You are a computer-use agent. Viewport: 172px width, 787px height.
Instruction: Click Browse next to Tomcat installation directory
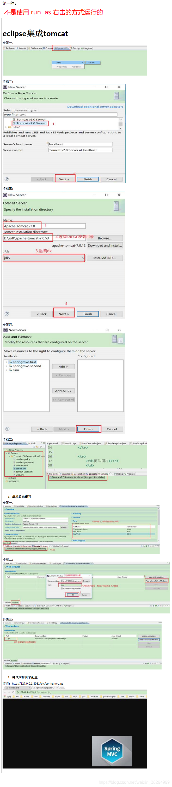tap(105, 238)
